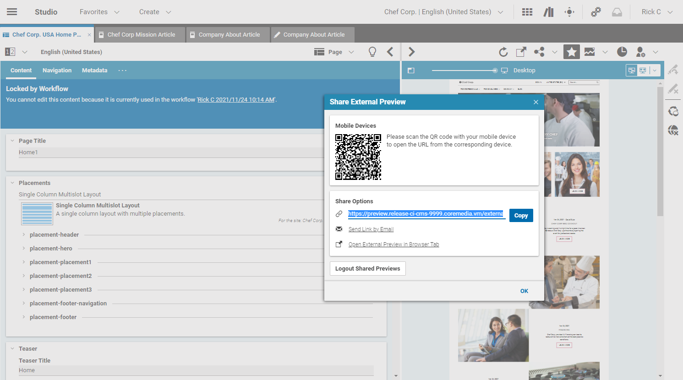
Task: Open the Rick C user menu
Action: point(657,12)
